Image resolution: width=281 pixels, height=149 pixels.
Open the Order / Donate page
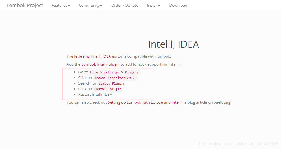point(125,6)
